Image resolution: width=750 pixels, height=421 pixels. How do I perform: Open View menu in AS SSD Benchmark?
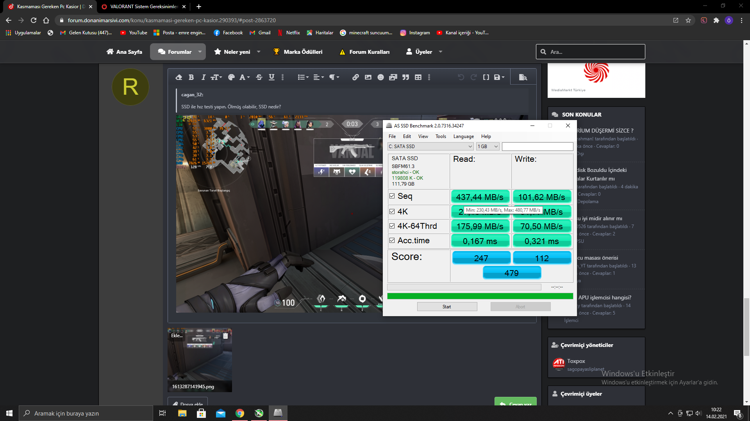pyautogui.click(x=423, y=136)
